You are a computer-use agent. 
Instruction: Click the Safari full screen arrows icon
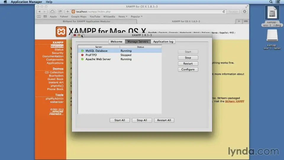(x=247, y=7)
